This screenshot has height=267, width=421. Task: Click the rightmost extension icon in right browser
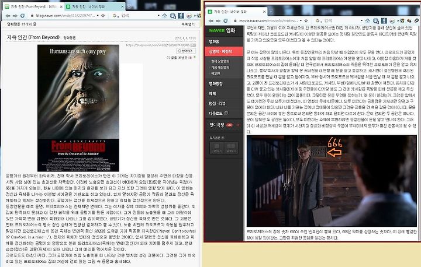click(416, 20)
